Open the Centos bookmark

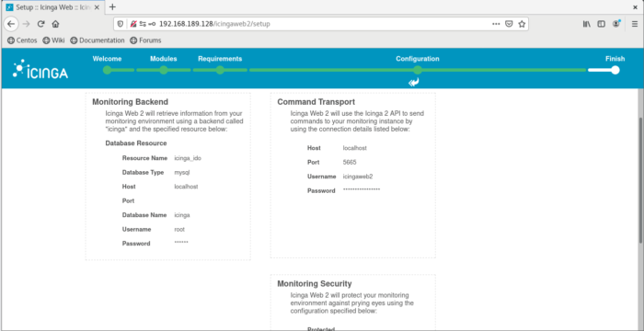point(22,40)
